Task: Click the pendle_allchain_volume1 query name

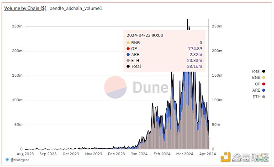Action: coord(76,8)
